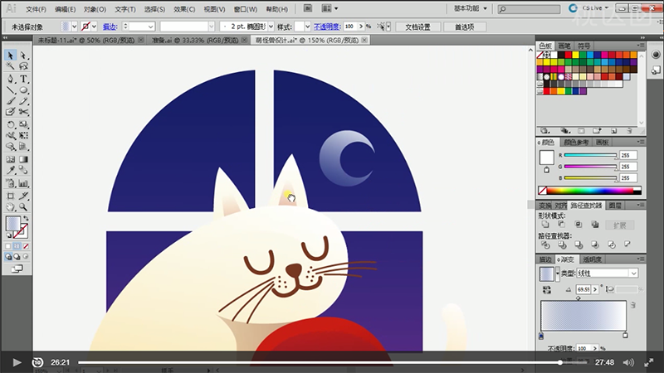
Task: Click the 文档设置 button
Action: click(x=417, y=27)
